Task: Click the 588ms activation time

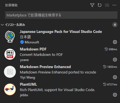Action: click(113, 49)
